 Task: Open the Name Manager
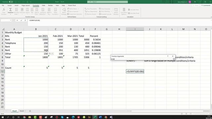(64, 11)
